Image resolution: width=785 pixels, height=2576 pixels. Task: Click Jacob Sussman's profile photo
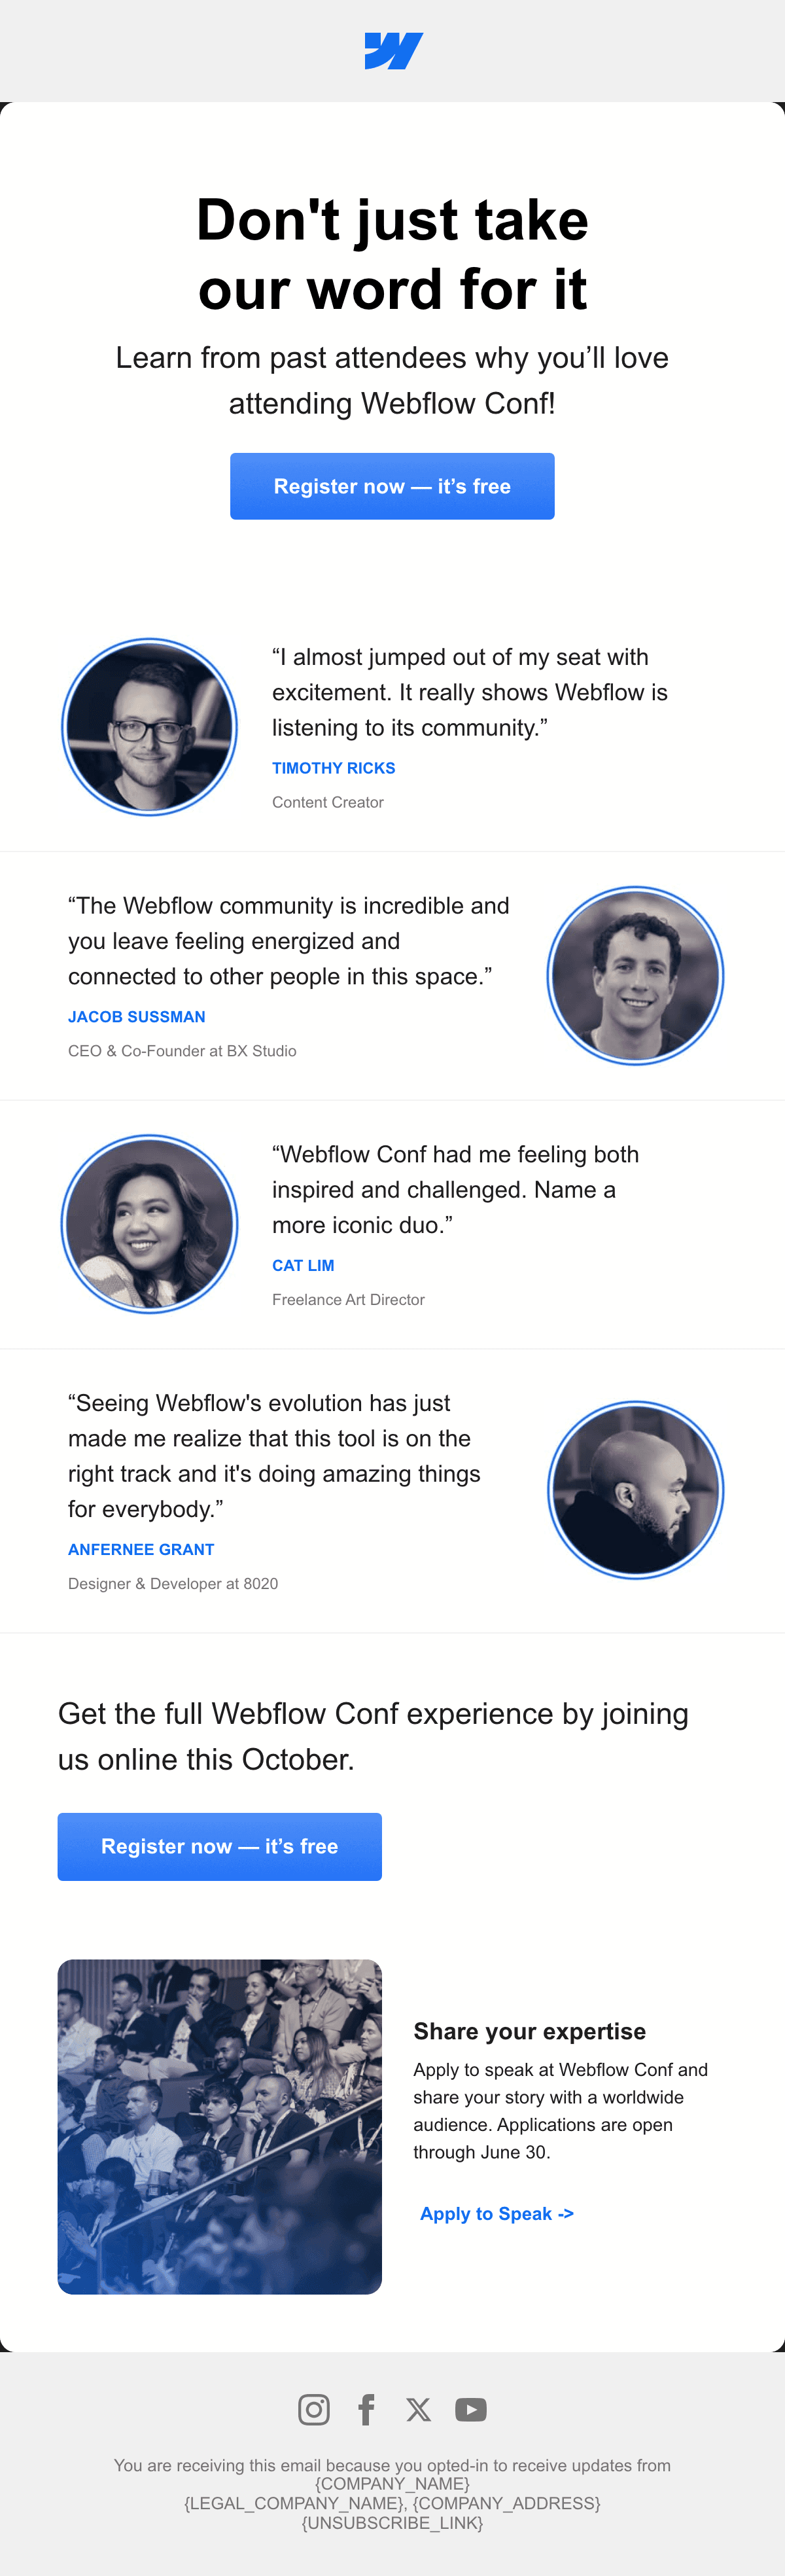[635, 975]
